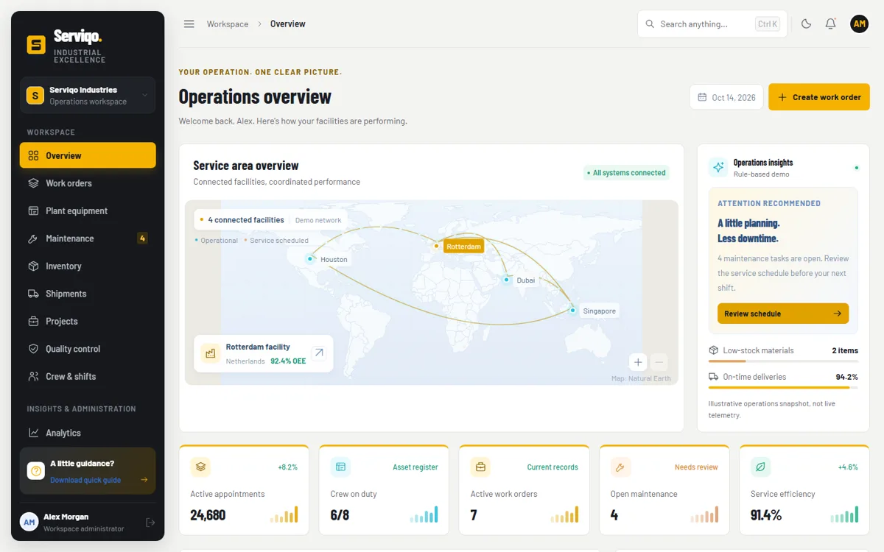Toggle the hamburger sidebar menu
The width and height of the screenshot is (884, 552).
[x=189, y=24]
